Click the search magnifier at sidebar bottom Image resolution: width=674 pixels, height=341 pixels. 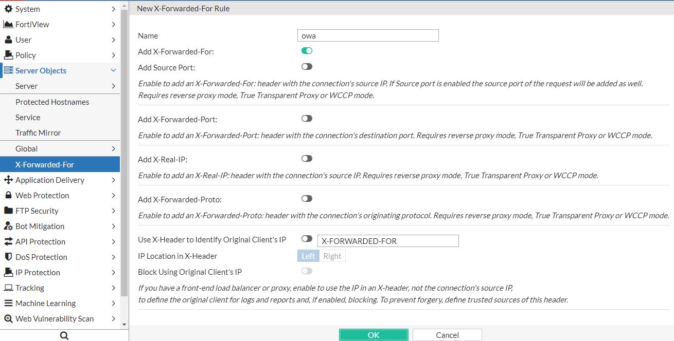tap(64, 334)
